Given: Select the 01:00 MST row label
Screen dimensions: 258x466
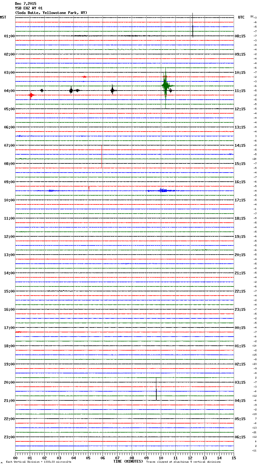Looking at the screenshot, I should [x=9, y=36].
